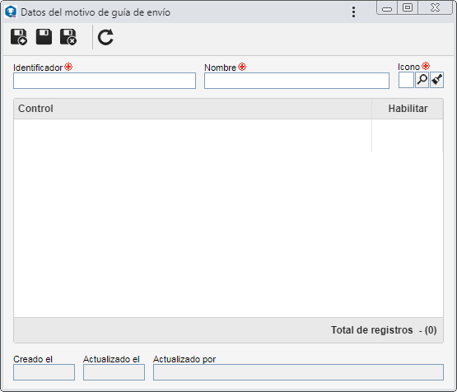The image size is (457, 392).
Task: Click the Habilitar column header
Action: coord(408,109)
